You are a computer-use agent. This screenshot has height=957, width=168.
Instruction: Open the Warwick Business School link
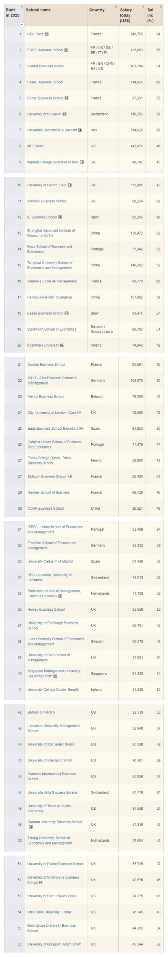(47, 201)
